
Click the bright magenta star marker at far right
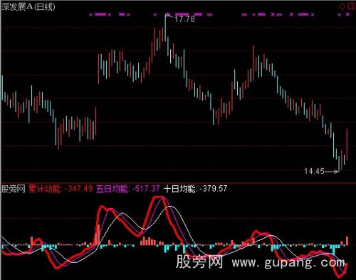click(347, 14)
